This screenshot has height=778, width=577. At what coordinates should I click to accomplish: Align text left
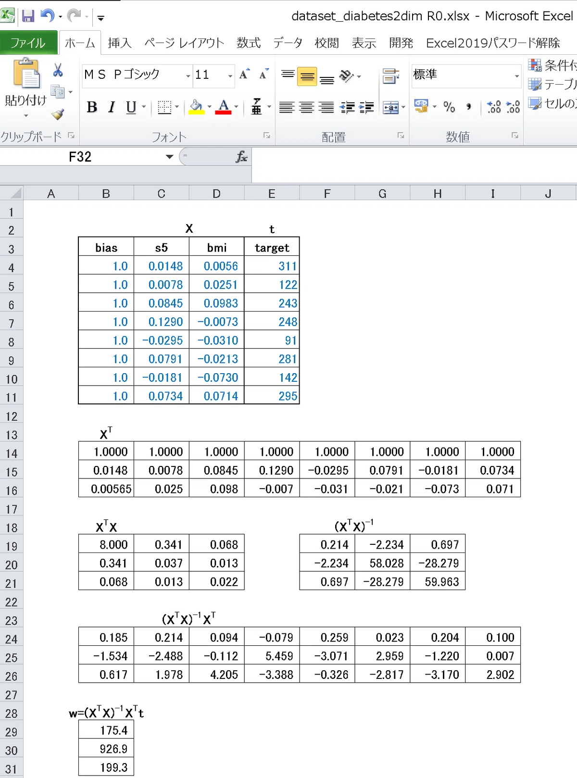pos(287,107)
